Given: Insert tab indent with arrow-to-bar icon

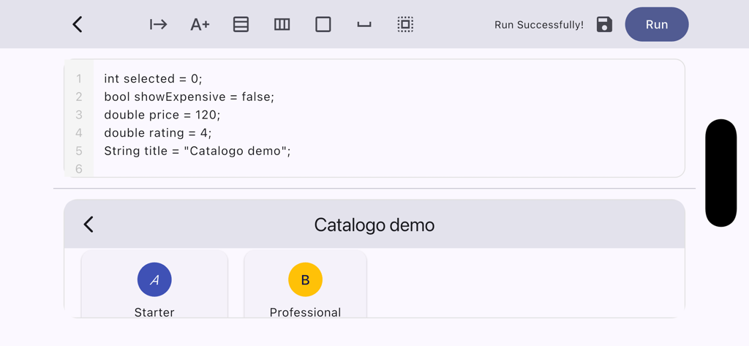Looking at the screenshot, I should click(158, 24).
